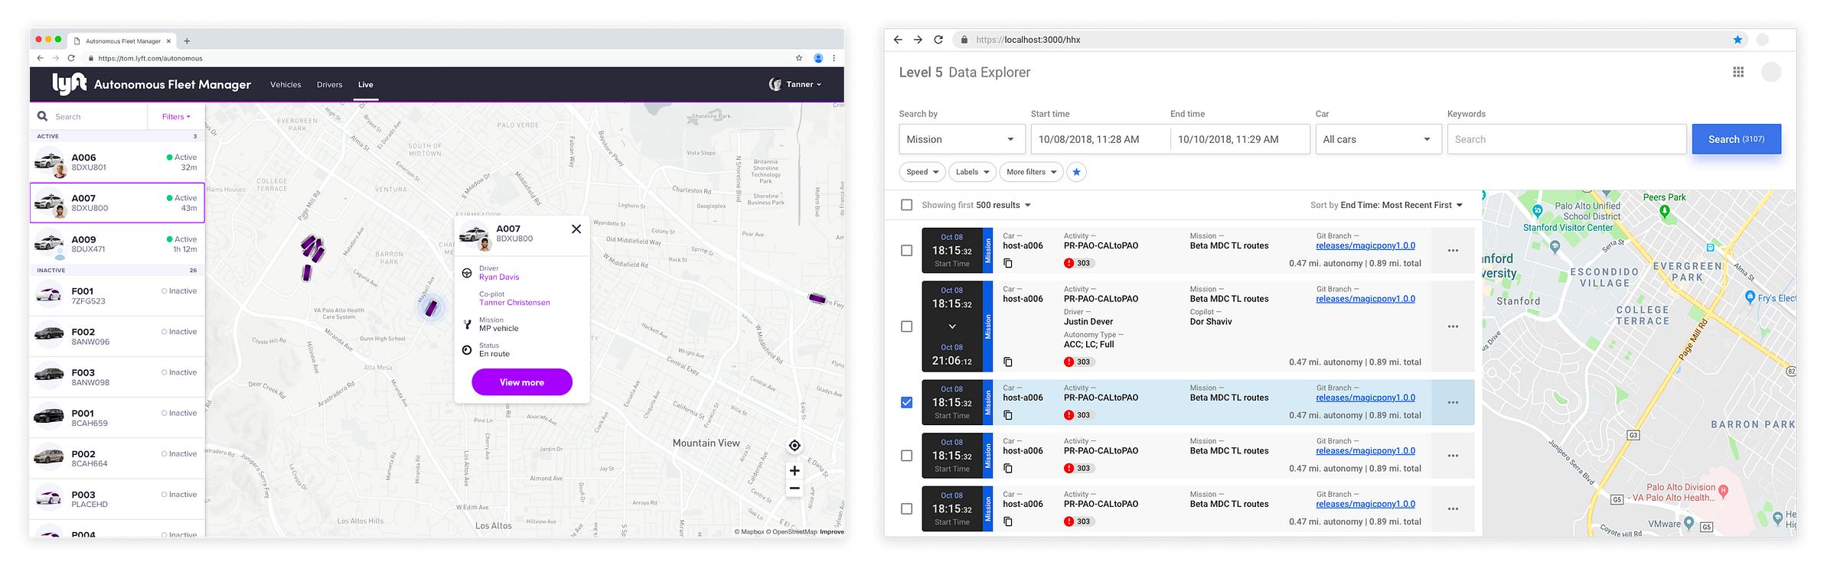Click the bookmark star in Lyft address bar

[799, 58]
